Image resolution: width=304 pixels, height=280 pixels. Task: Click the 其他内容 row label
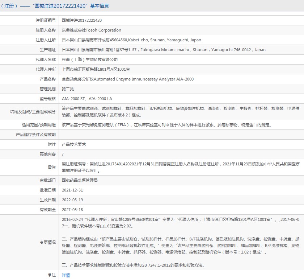[x=48, y=154]
